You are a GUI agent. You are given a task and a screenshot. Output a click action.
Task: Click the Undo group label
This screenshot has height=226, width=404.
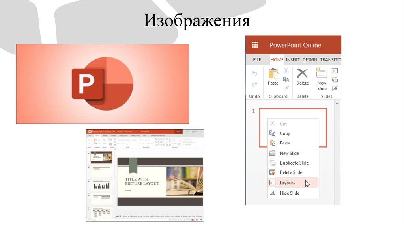pos(254,96)
